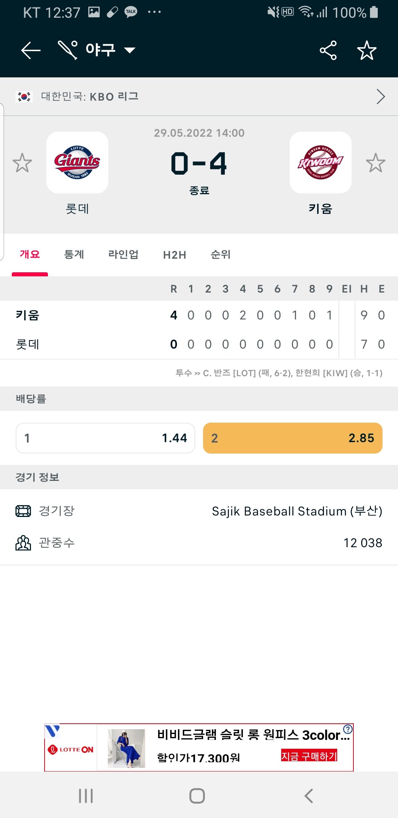Tap the Android recent apps button
Screen dimensions: 398x818
click(x=86, y=796)
